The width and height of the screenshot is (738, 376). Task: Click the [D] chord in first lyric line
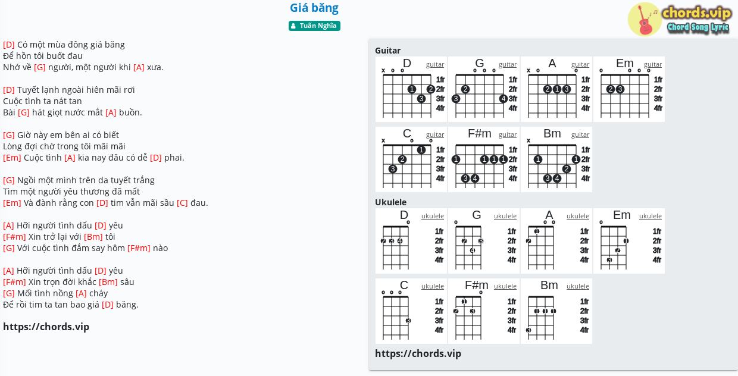[x=9, y=45]
